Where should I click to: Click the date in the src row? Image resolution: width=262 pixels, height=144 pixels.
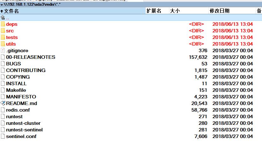coord(233,31)
